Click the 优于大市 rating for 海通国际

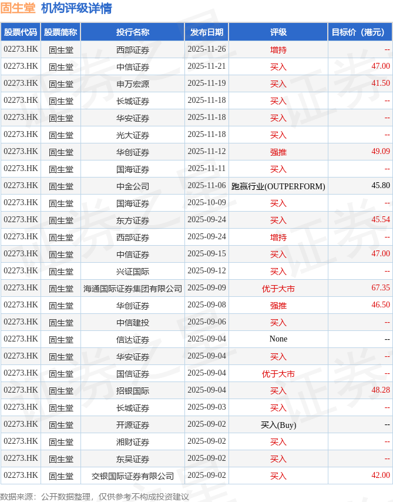[278, 289]
